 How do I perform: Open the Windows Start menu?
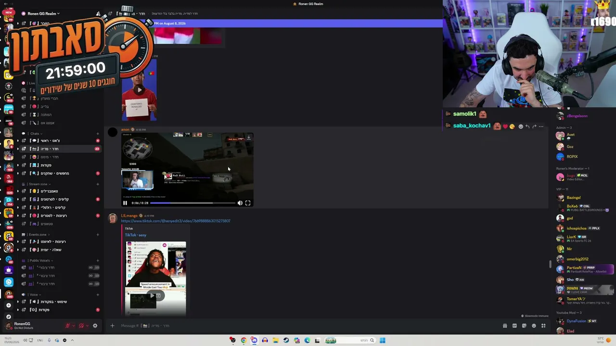(x=382, y=340)
